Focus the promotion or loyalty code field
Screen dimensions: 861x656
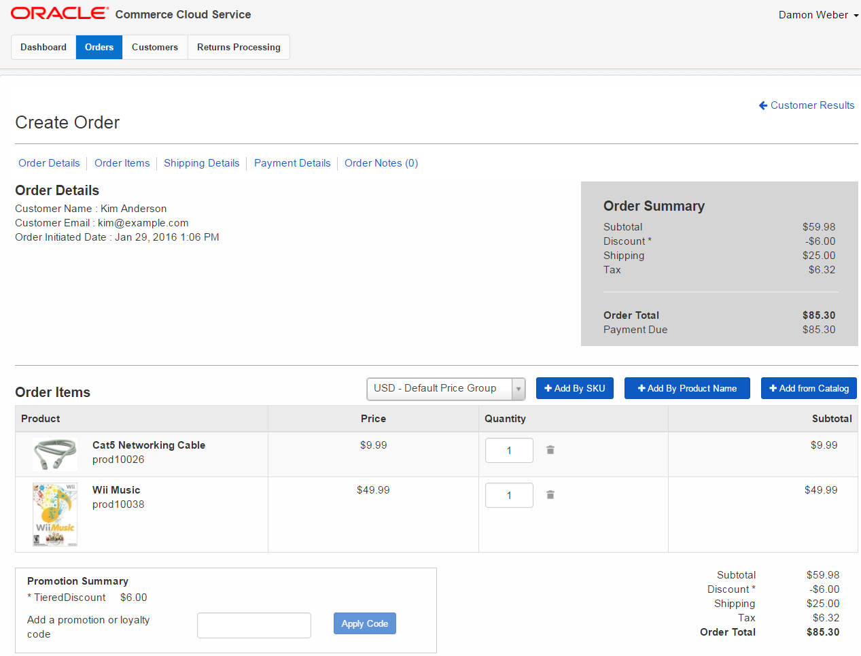pyautogui.click(x=253, y=625)
